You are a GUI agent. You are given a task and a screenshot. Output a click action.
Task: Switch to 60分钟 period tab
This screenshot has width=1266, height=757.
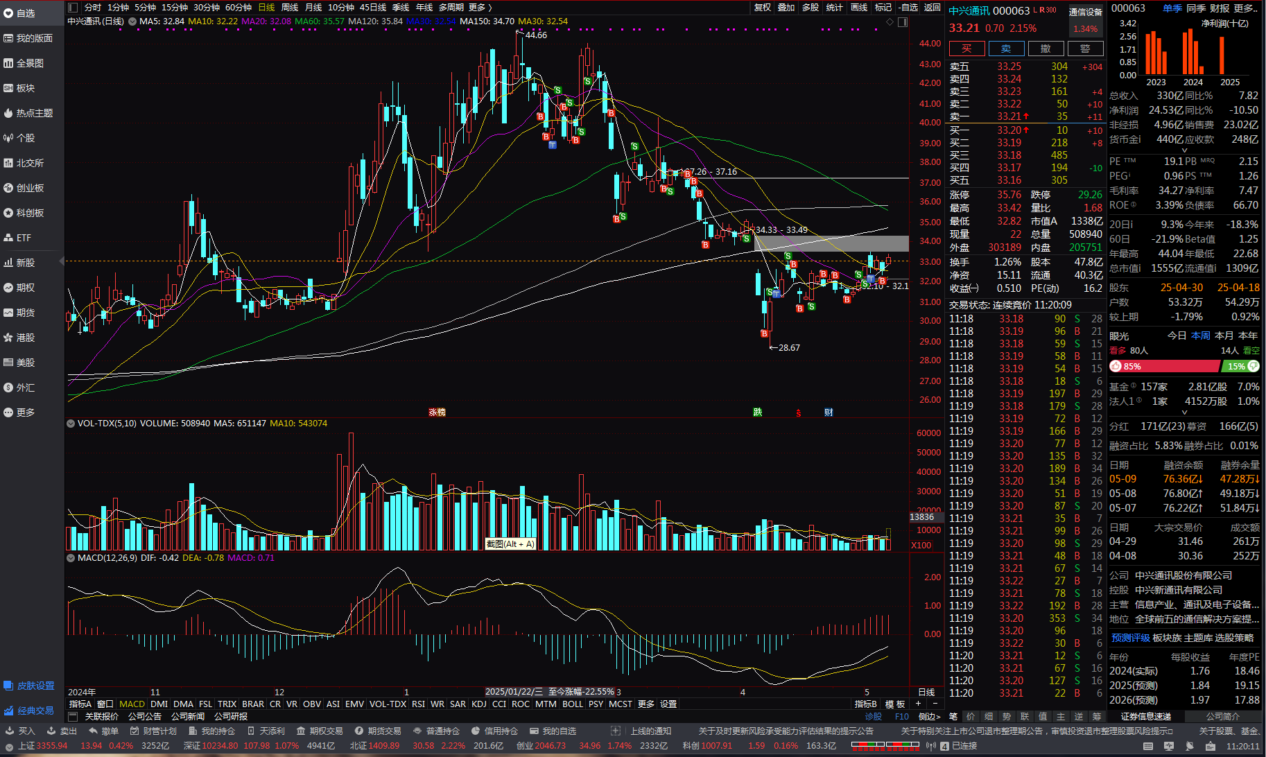pyautogui.click(x=239, y=8)
